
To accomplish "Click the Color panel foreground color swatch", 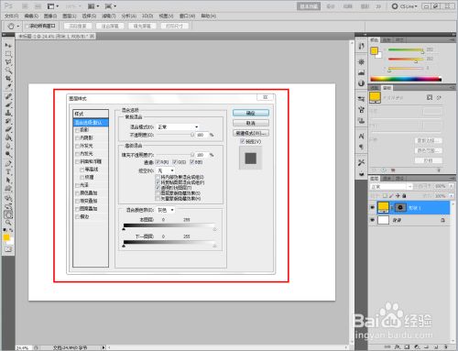I will point(374,51).
